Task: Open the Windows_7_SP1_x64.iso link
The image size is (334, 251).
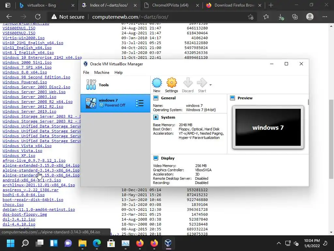Action: pos(27,67)
